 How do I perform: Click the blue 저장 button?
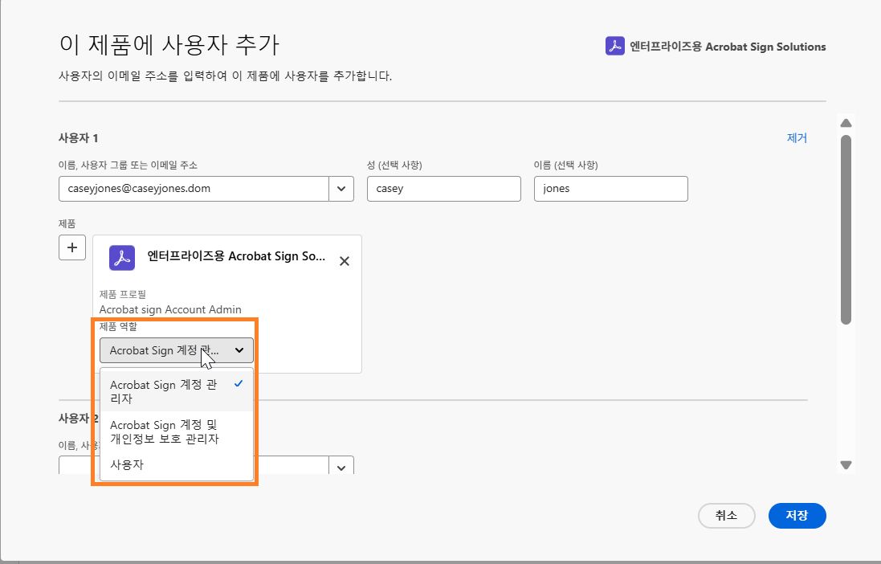pos(797,516)
